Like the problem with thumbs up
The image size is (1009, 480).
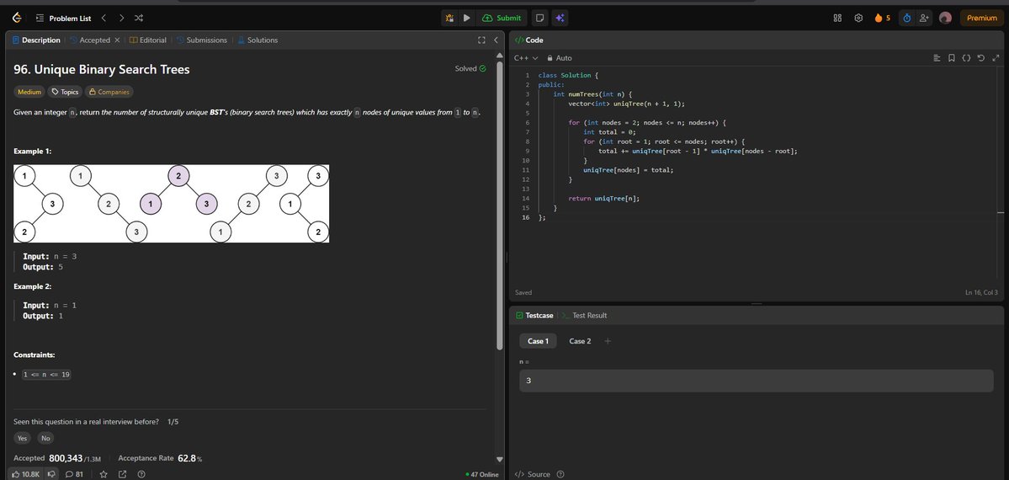[x=26, y=474]
